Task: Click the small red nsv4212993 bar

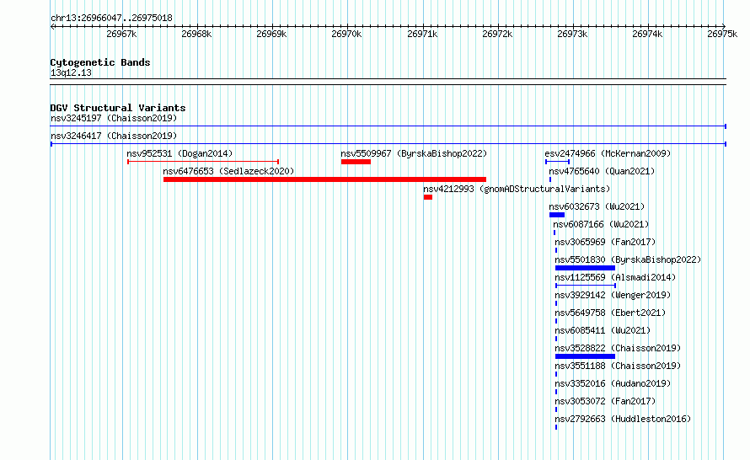Action: tap(428, 197)
